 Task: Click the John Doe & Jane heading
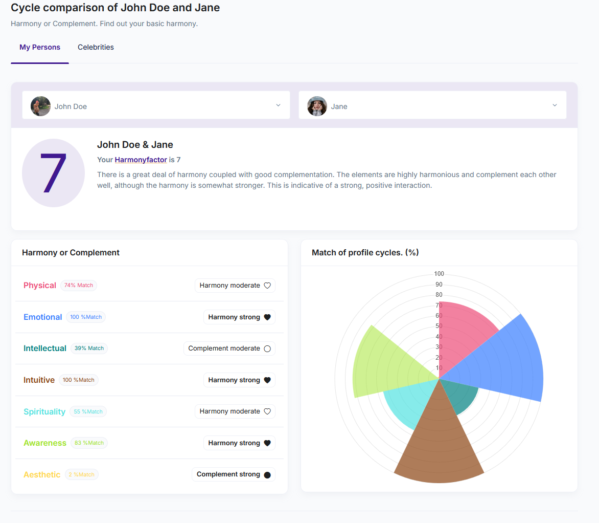pos(135,145)
